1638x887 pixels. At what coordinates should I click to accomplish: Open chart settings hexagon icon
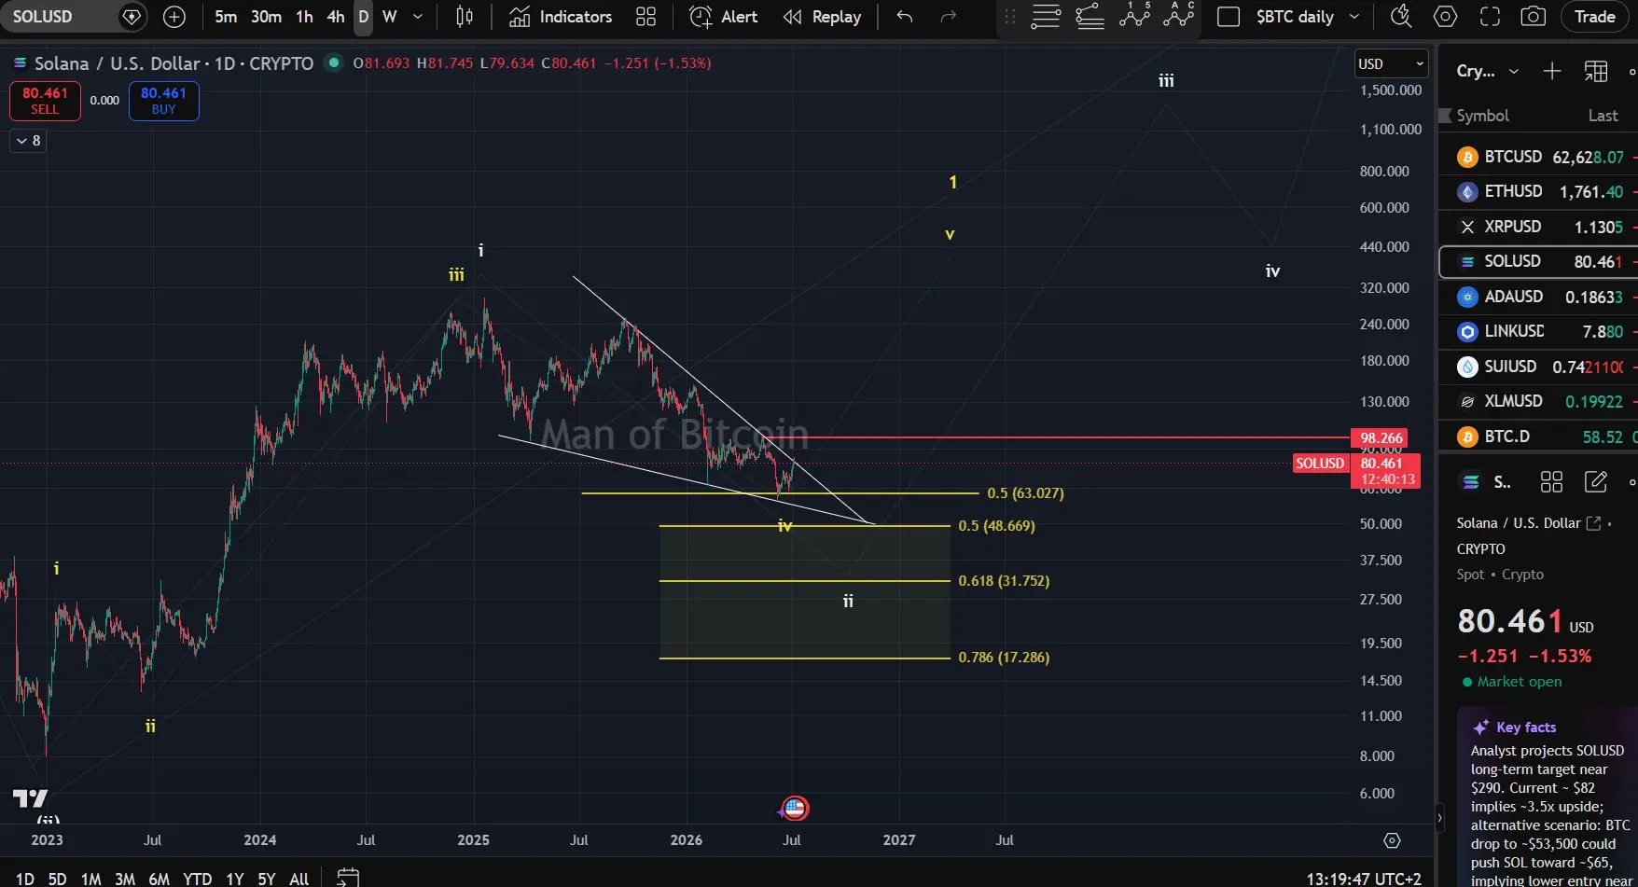point(1445,17)
